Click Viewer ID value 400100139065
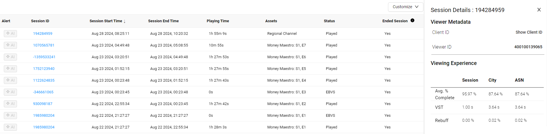Image resolution: width=547 pixels, height=134 pixels. (528, 47)
